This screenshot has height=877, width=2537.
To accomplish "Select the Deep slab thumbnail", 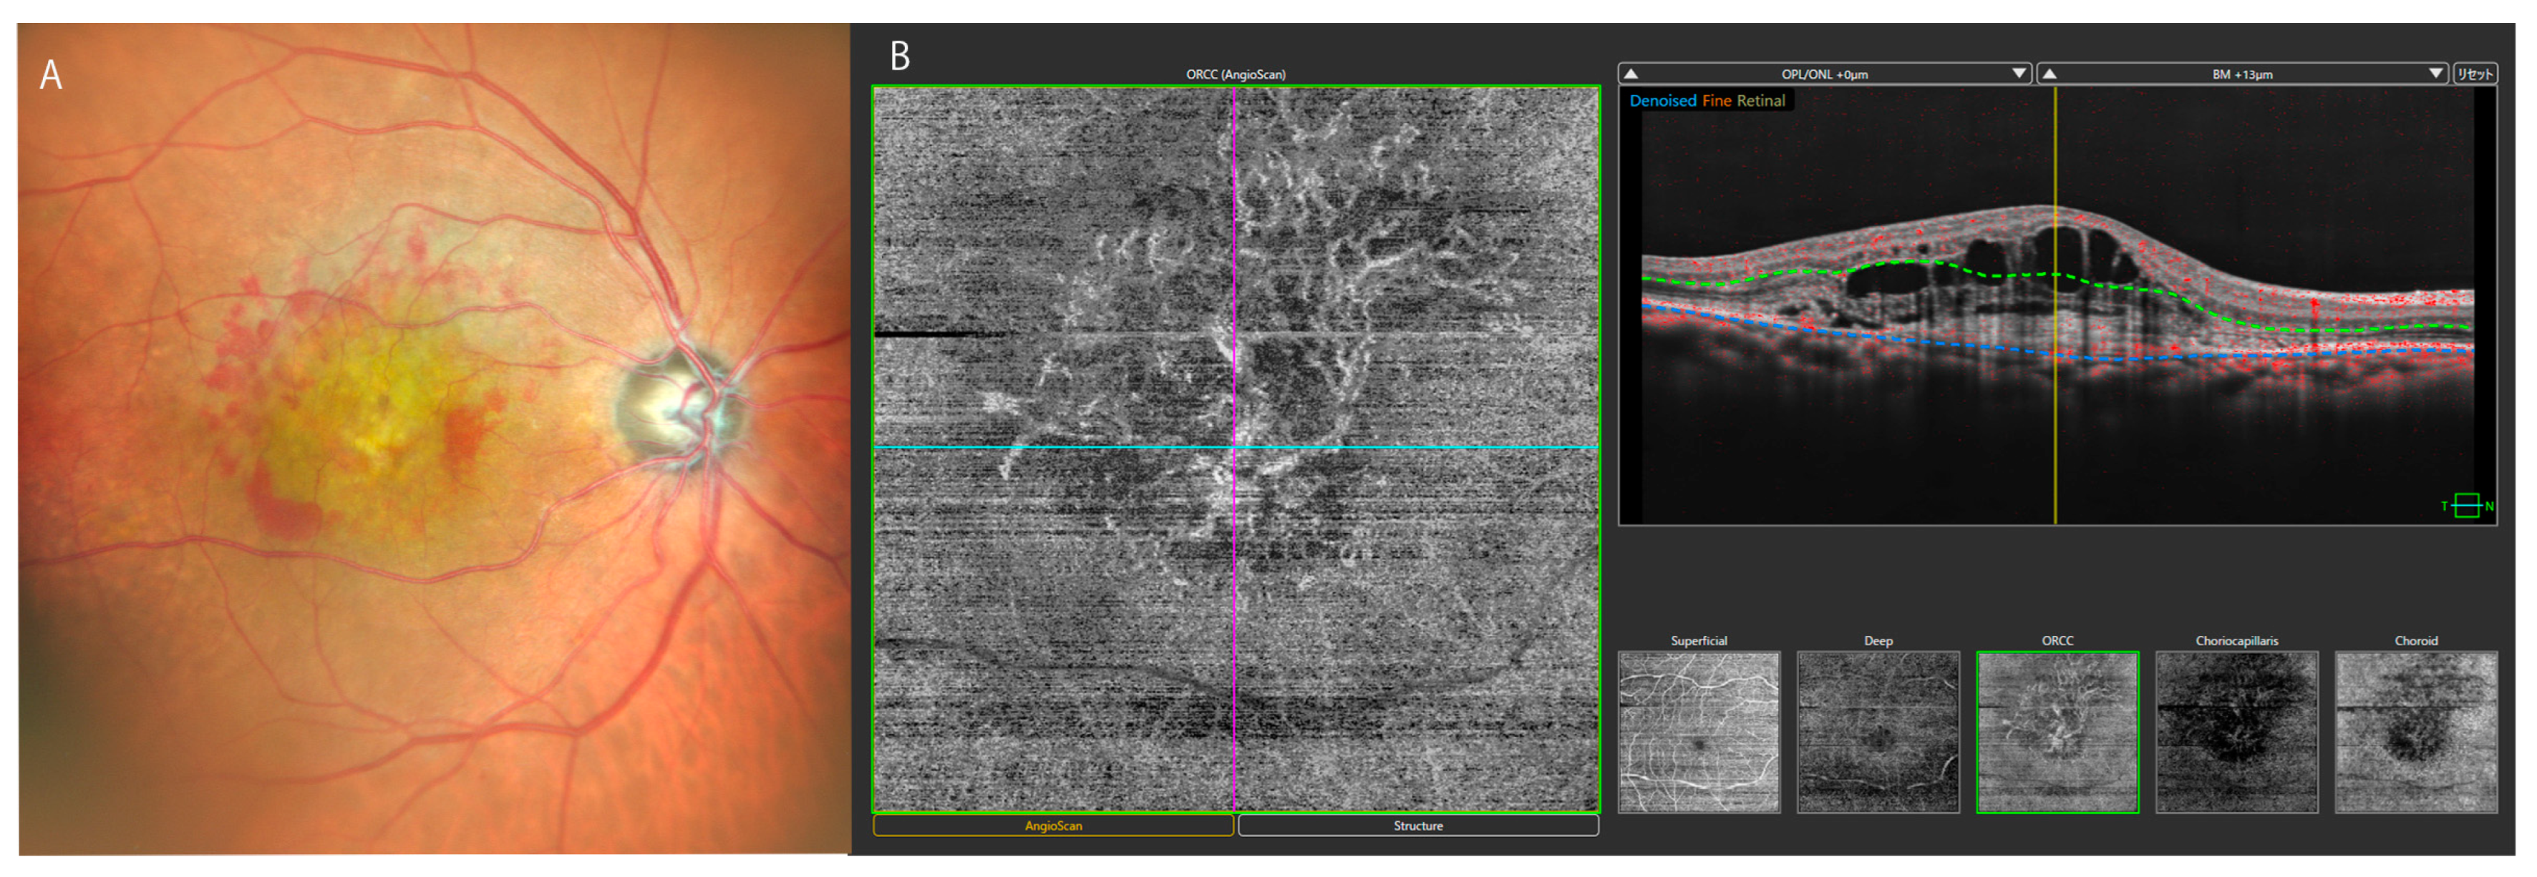I will tap(1878, 731).
